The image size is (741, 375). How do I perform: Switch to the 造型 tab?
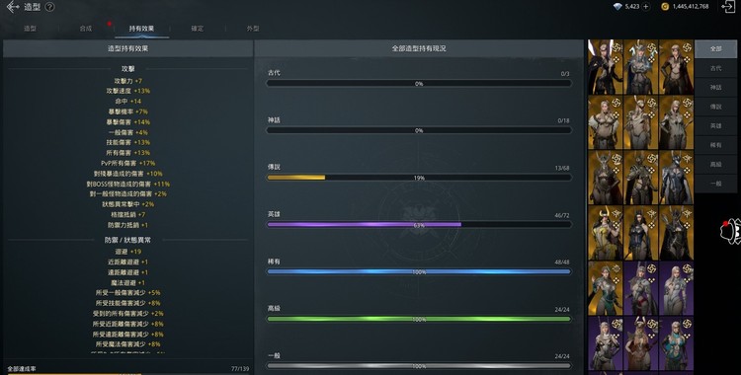(x=30, y=29)
